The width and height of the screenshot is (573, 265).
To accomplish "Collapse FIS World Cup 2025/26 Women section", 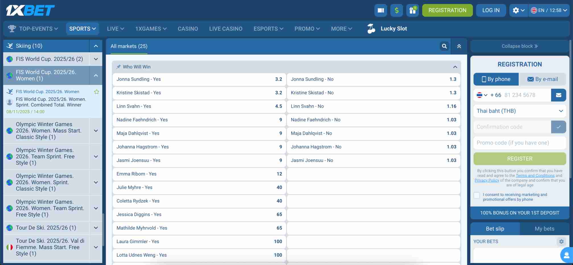I will pyautogui.click(x=96, y=75).
